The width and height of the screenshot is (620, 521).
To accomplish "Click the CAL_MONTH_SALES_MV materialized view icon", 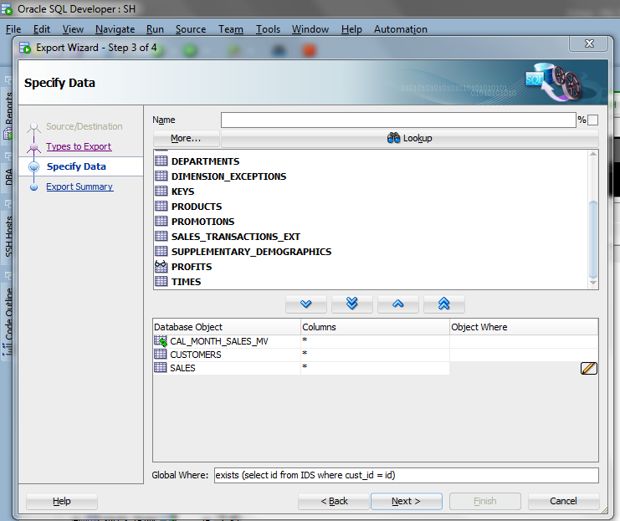I will pos(161,340).
